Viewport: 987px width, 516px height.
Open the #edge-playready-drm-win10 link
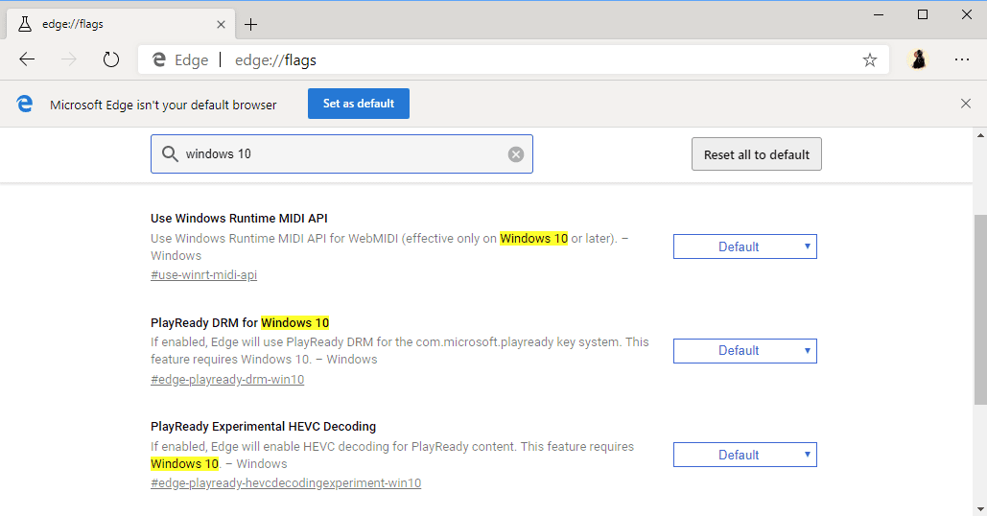[227, 380]
